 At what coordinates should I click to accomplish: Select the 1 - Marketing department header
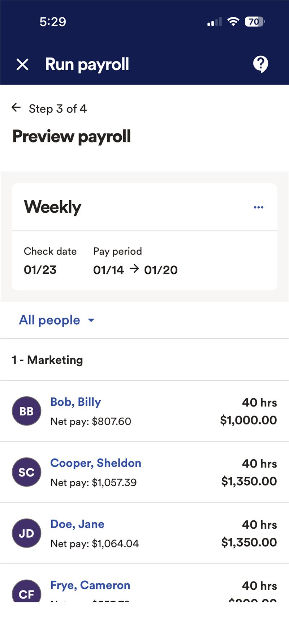(47, 360)
